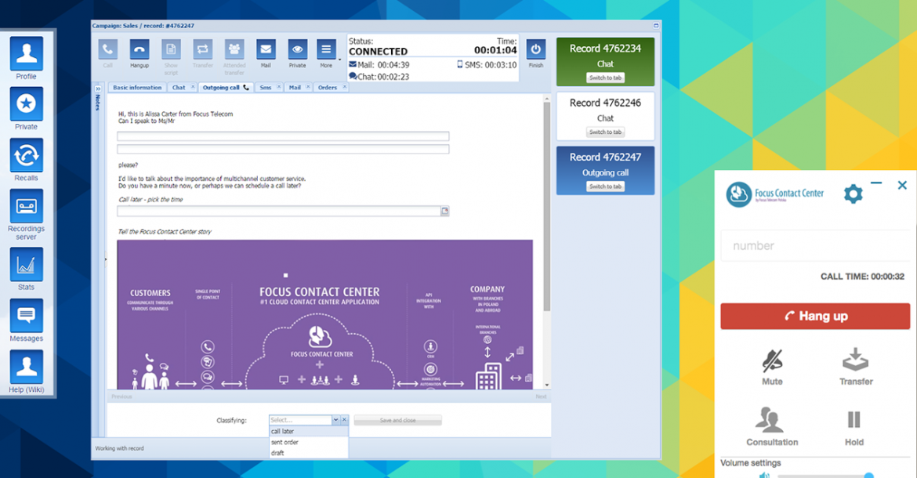Image resolution: width=917 pixels, height=478 pixels.
Task: Switch to tab for Record 4762246
Action: click(605, 132)
